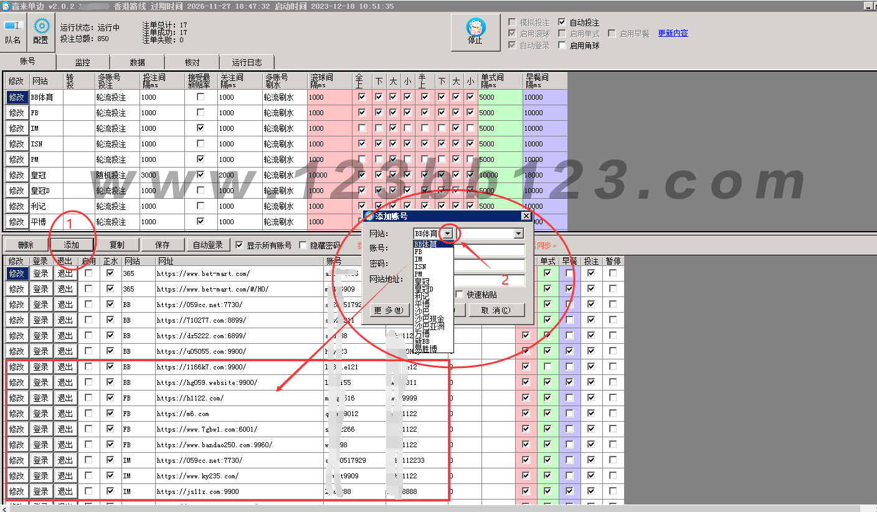Image resolution: width=877 pixels, height=512 pixels.
Task: Toggle 暂停 checkbox in the first account row
Action: (x=613, y=273)
